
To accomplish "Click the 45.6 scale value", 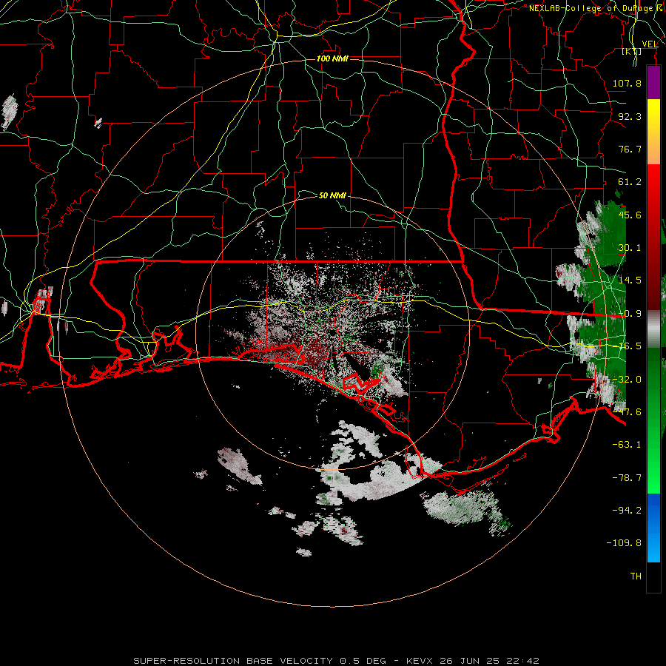I will (630, 215).
